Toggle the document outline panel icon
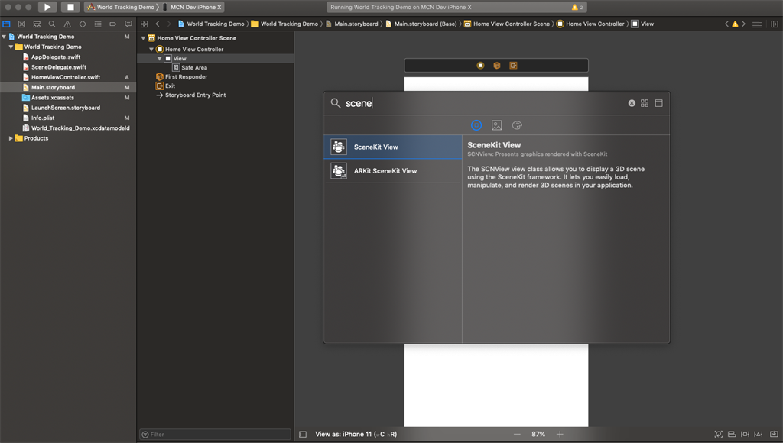783x443 pixels. (303, 435)
